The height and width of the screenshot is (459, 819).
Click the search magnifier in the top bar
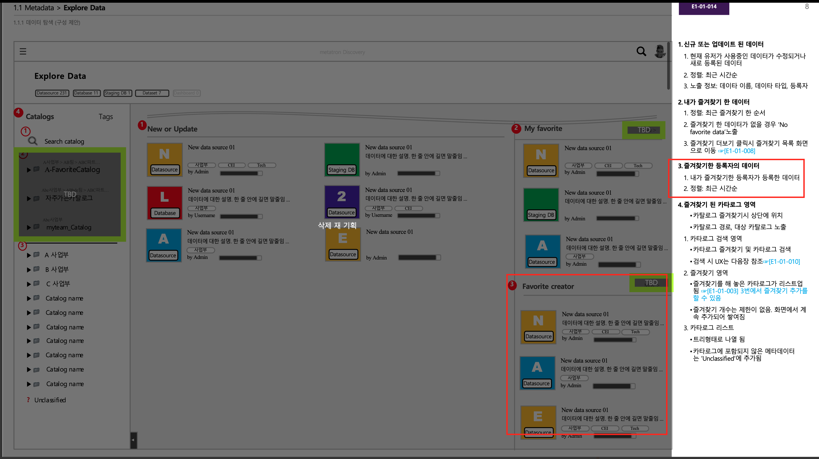[x=641, y=51]
